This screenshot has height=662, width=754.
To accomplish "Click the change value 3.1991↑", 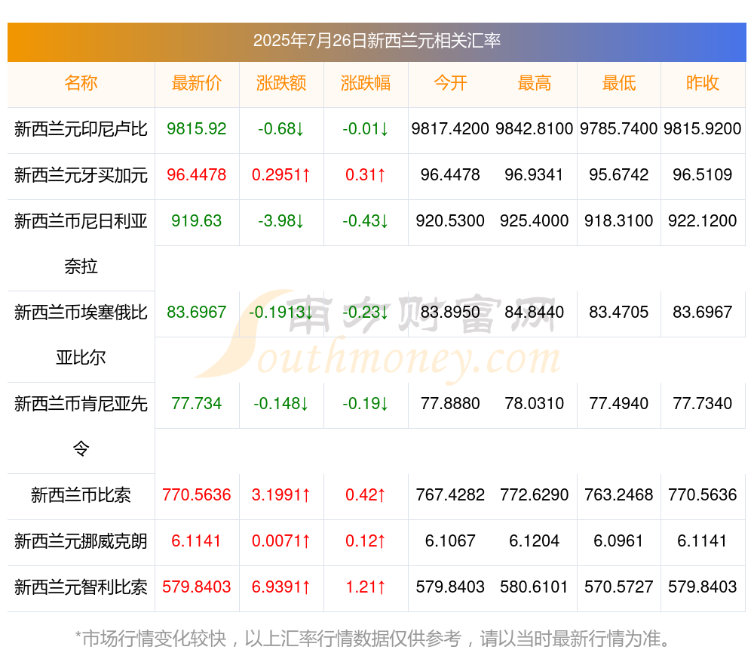I will tap(281, 495).
